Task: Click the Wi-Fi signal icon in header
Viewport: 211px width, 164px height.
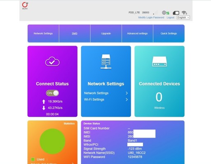Action: pyautogui.click(x=184, y=13)
